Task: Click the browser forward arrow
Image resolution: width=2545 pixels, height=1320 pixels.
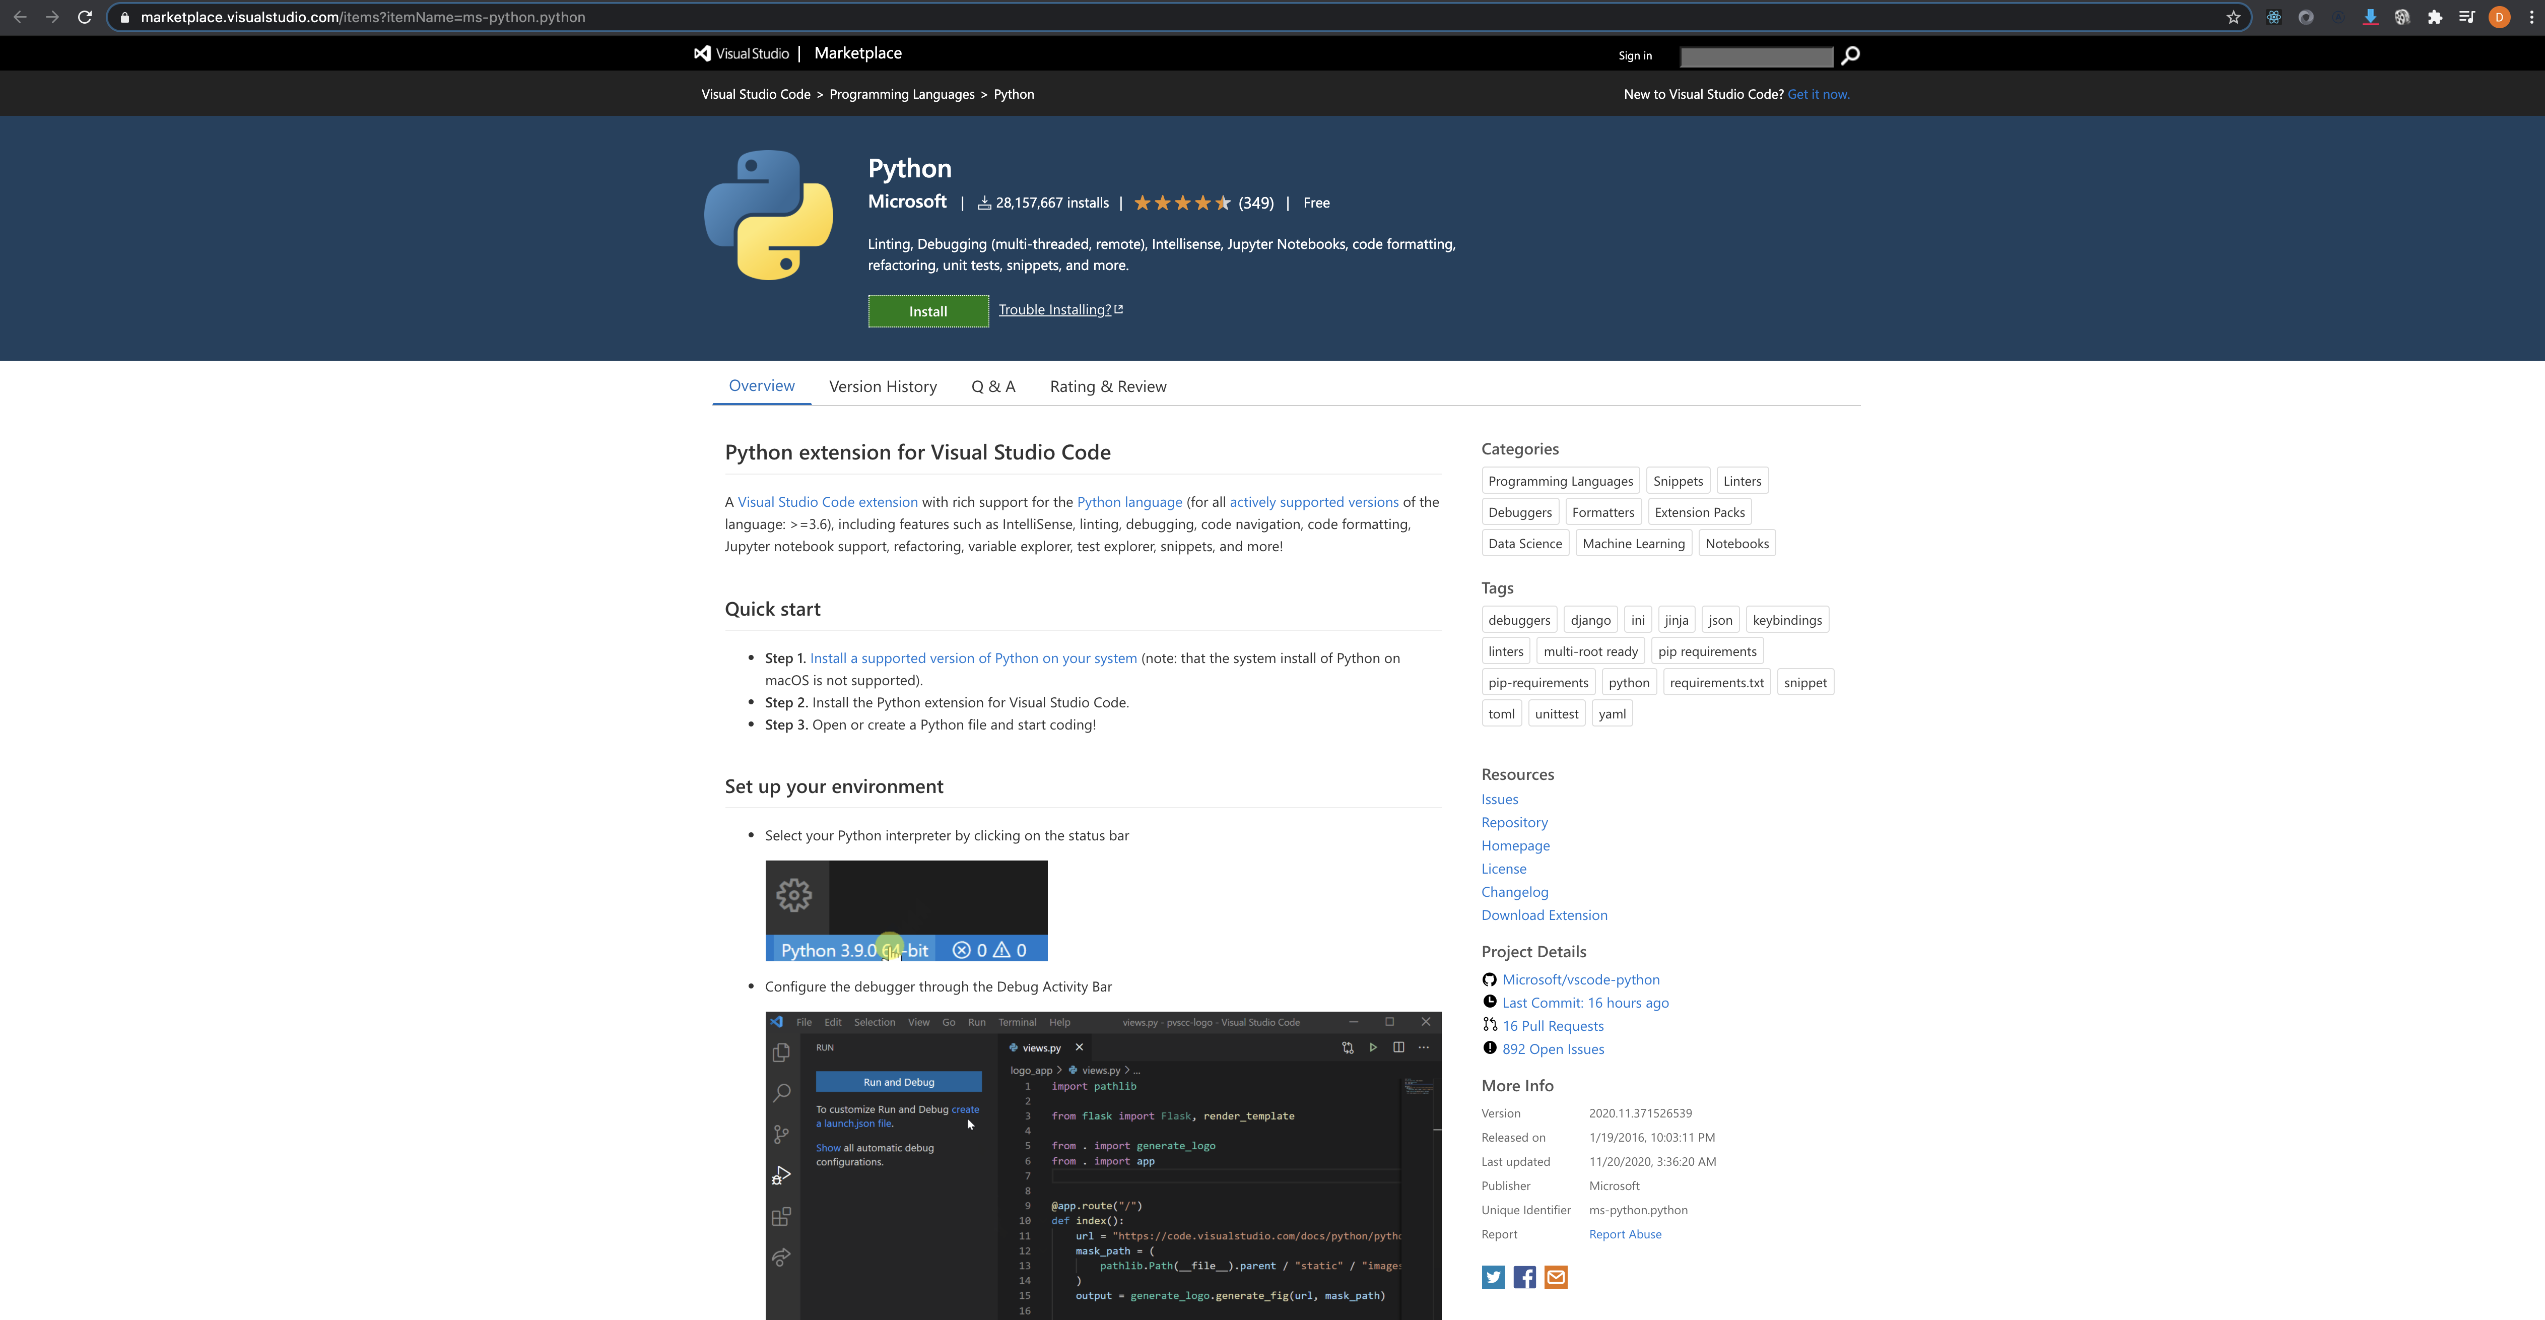Action: [52, 17]
